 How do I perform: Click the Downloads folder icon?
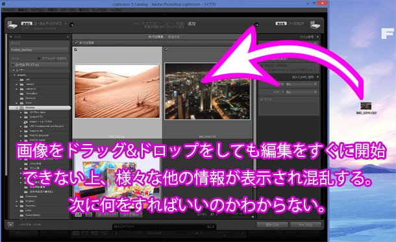(21, 197)
